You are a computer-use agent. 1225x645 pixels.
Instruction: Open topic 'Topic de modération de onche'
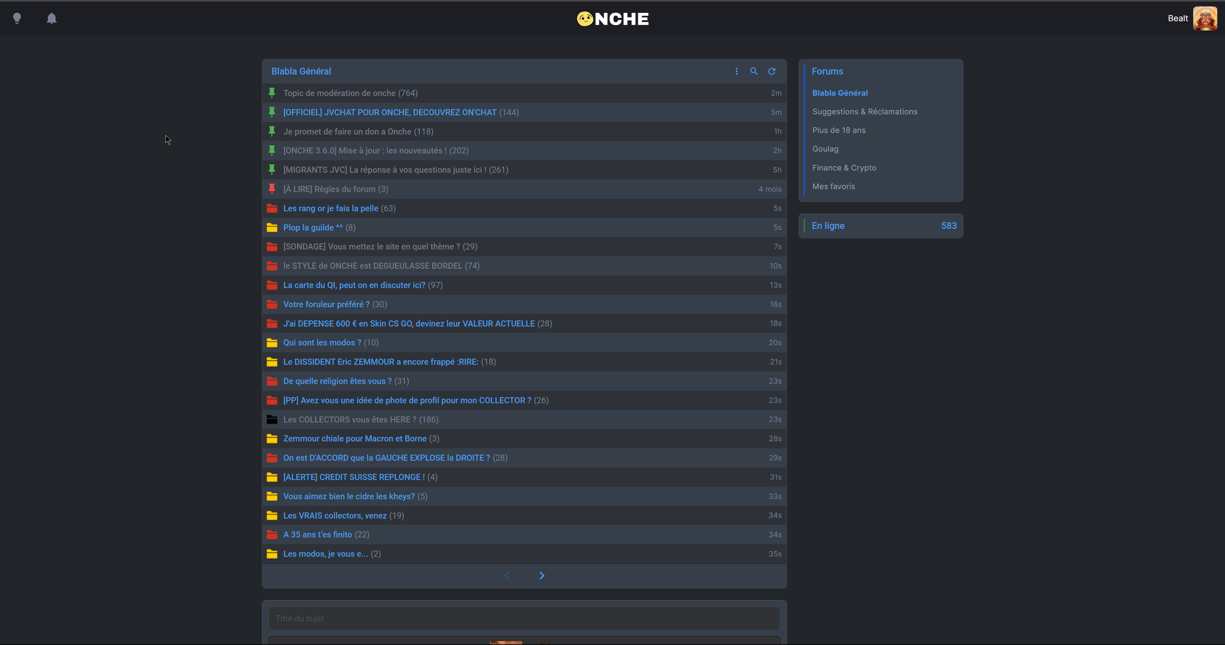tap(339, 93)
